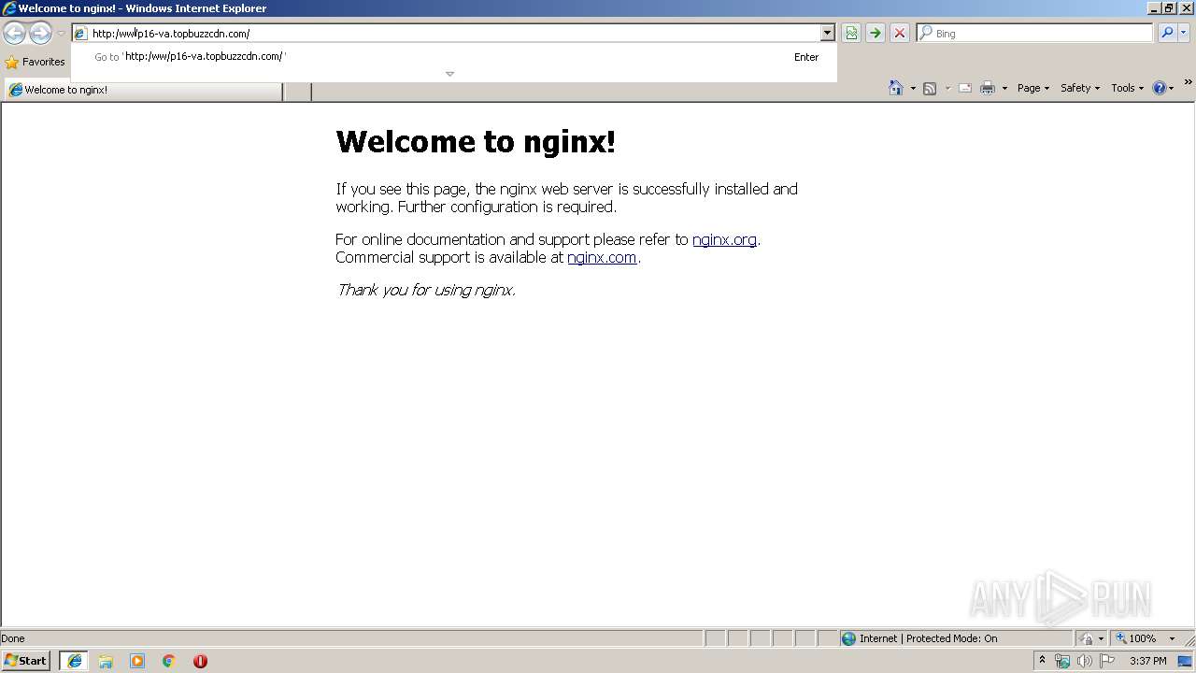Launch Windows Media Player from taskbar
This screenshot has height=673, width=1196.
(x=137, y=661)
